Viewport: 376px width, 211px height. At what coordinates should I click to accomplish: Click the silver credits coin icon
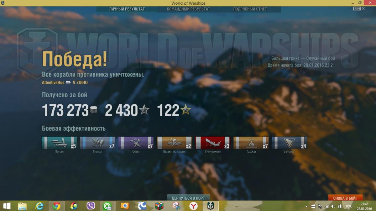tap(93, 110)
